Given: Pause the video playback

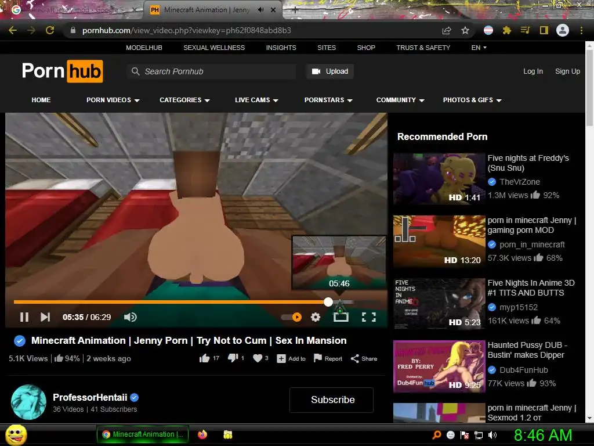Looking at the screenshot, I should pos(24,317).
